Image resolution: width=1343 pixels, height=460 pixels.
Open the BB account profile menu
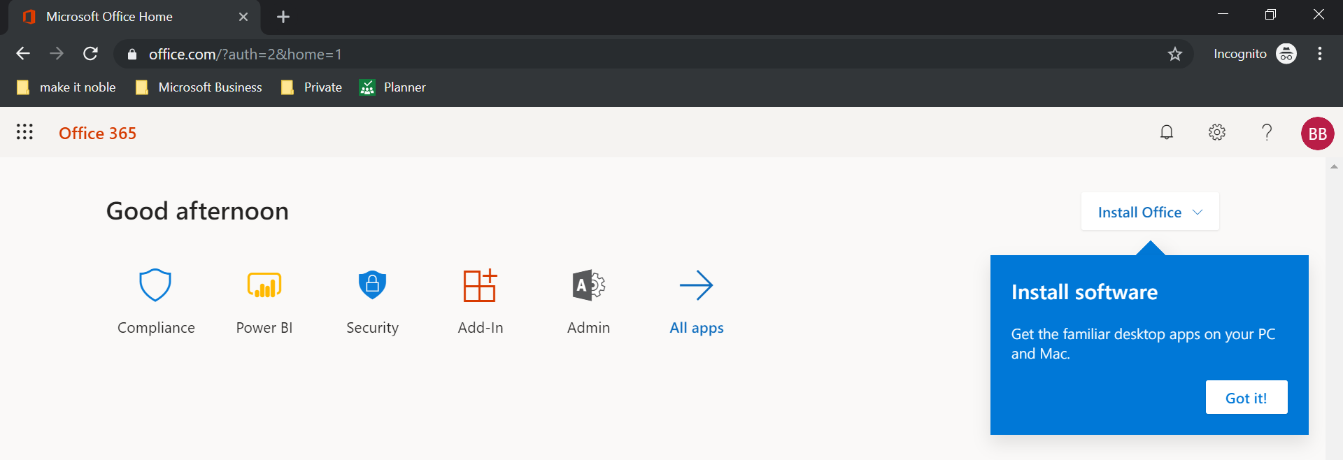point(1317,134)
